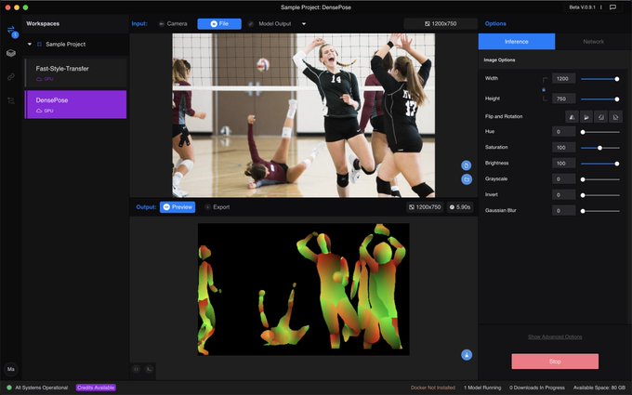This screenshot has width=632, height=395.
Task: Click the second Flip and Rotation icon
Action: (x=586, y=117)
